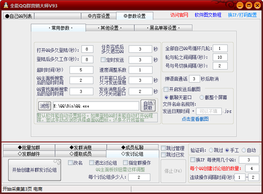
Task: Click 登陆后多久工作 input field
Action: (87, 59)
